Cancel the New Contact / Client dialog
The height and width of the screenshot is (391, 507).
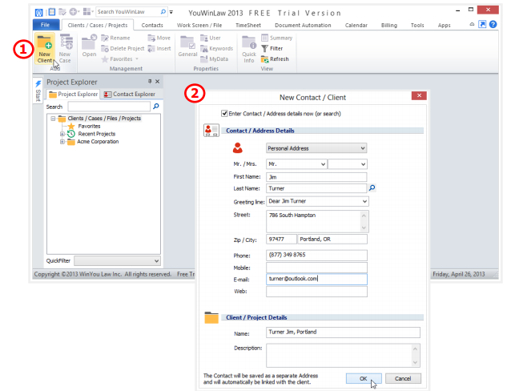(402, 378)
